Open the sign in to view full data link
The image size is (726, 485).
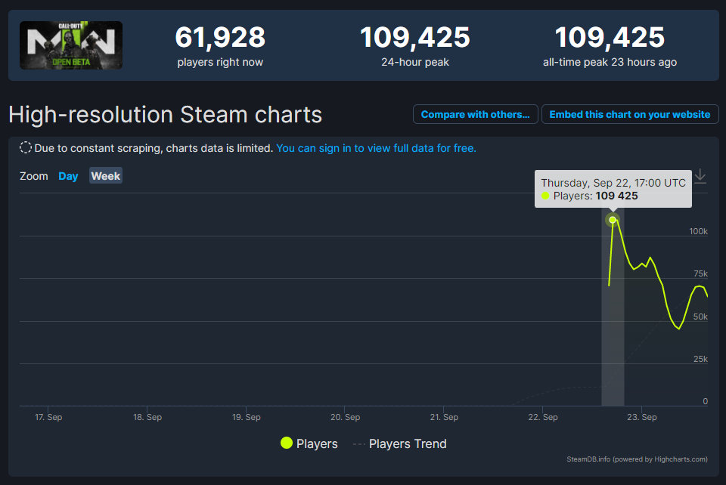point(376,148)
